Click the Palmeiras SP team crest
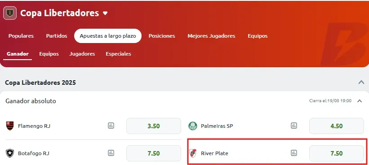Viewport: 369px width, 165px height. coord(193,126)
